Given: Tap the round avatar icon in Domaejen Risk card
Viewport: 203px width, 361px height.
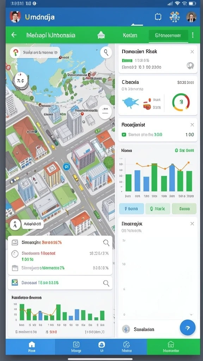Looking at the screenshot, I should tap(190, 66).
